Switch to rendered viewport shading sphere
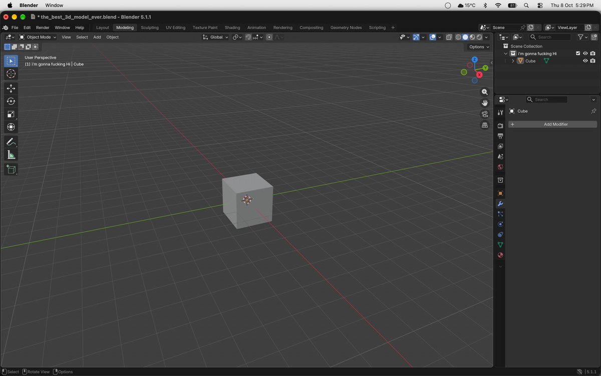Image resolution: width=601 pixels, height=376 pixels. pos(479,37)
